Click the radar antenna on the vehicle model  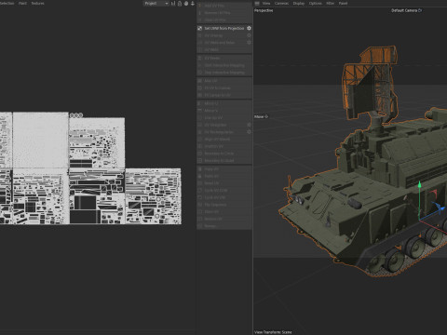370,81
